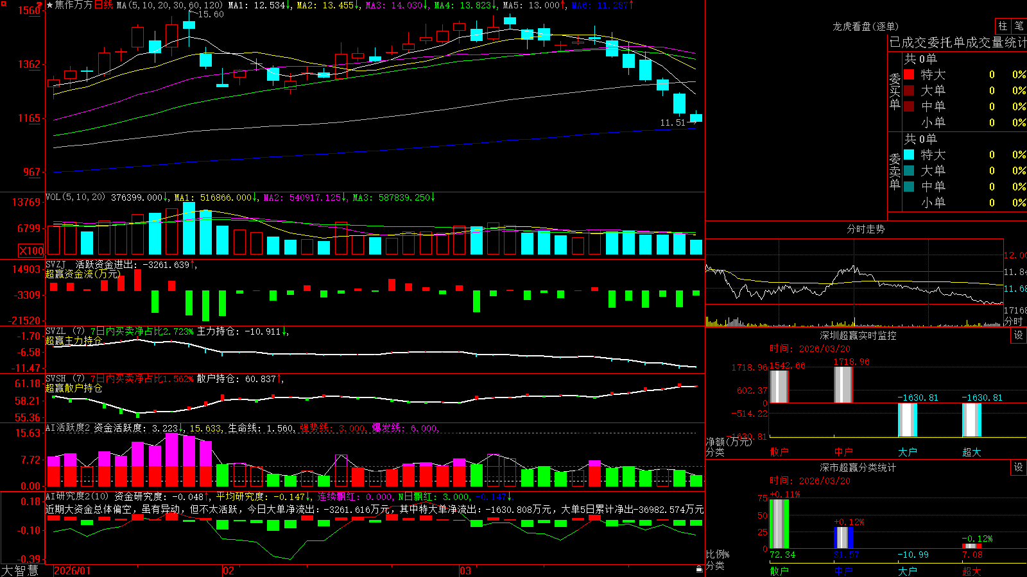Screen dimensions: 1027x577
Task: Click the -10.99 大户 percentage value
Action: pyautogui.click(x=913, y=555)
